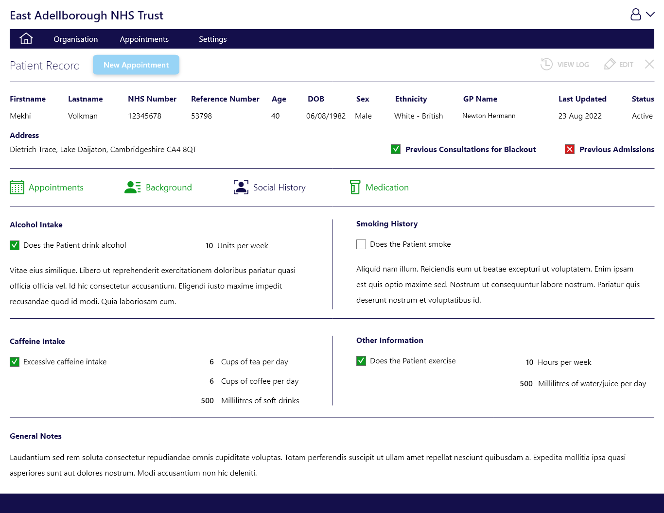Open the Organisation menu
Image resolution: width=664 pixels, height=513 pixels.
(x=76, y=39)
